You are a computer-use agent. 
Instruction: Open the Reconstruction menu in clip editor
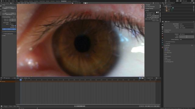[x=33, y=3]
